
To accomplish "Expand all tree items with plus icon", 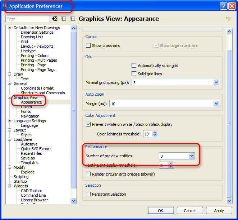I will coord(64,19).
